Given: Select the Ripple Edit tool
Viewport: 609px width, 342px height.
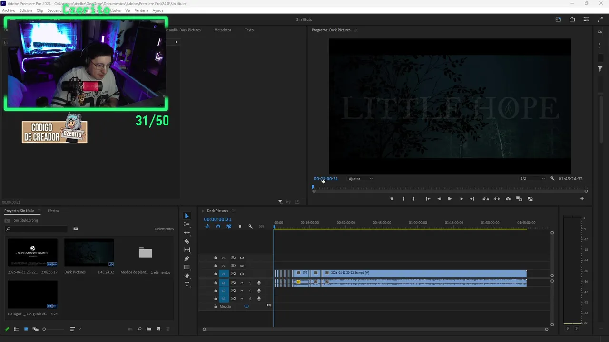Looking at the screenshot, I should tap(187, 233).
